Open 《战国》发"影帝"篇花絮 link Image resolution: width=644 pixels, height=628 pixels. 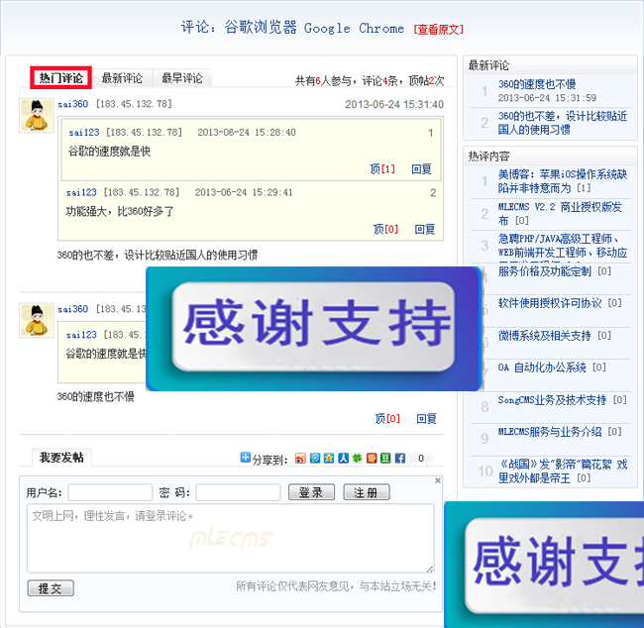point(563,471)
